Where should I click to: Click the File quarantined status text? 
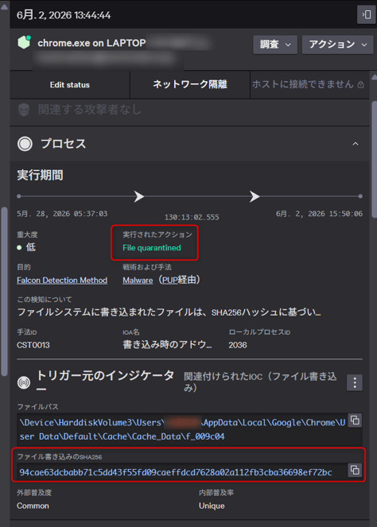152,248
